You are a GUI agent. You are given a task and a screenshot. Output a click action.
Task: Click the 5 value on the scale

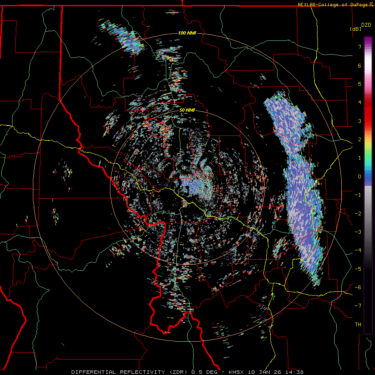click(x=360, y=84)
